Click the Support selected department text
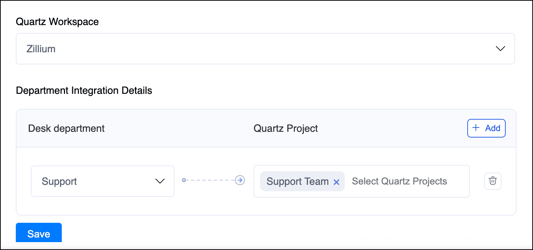Image resolution: width=533 pixels, height=250 pixels. [59, 181]
